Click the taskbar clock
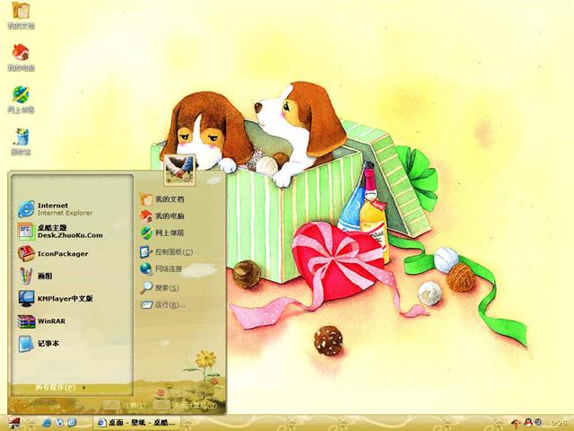 point(559,423)
